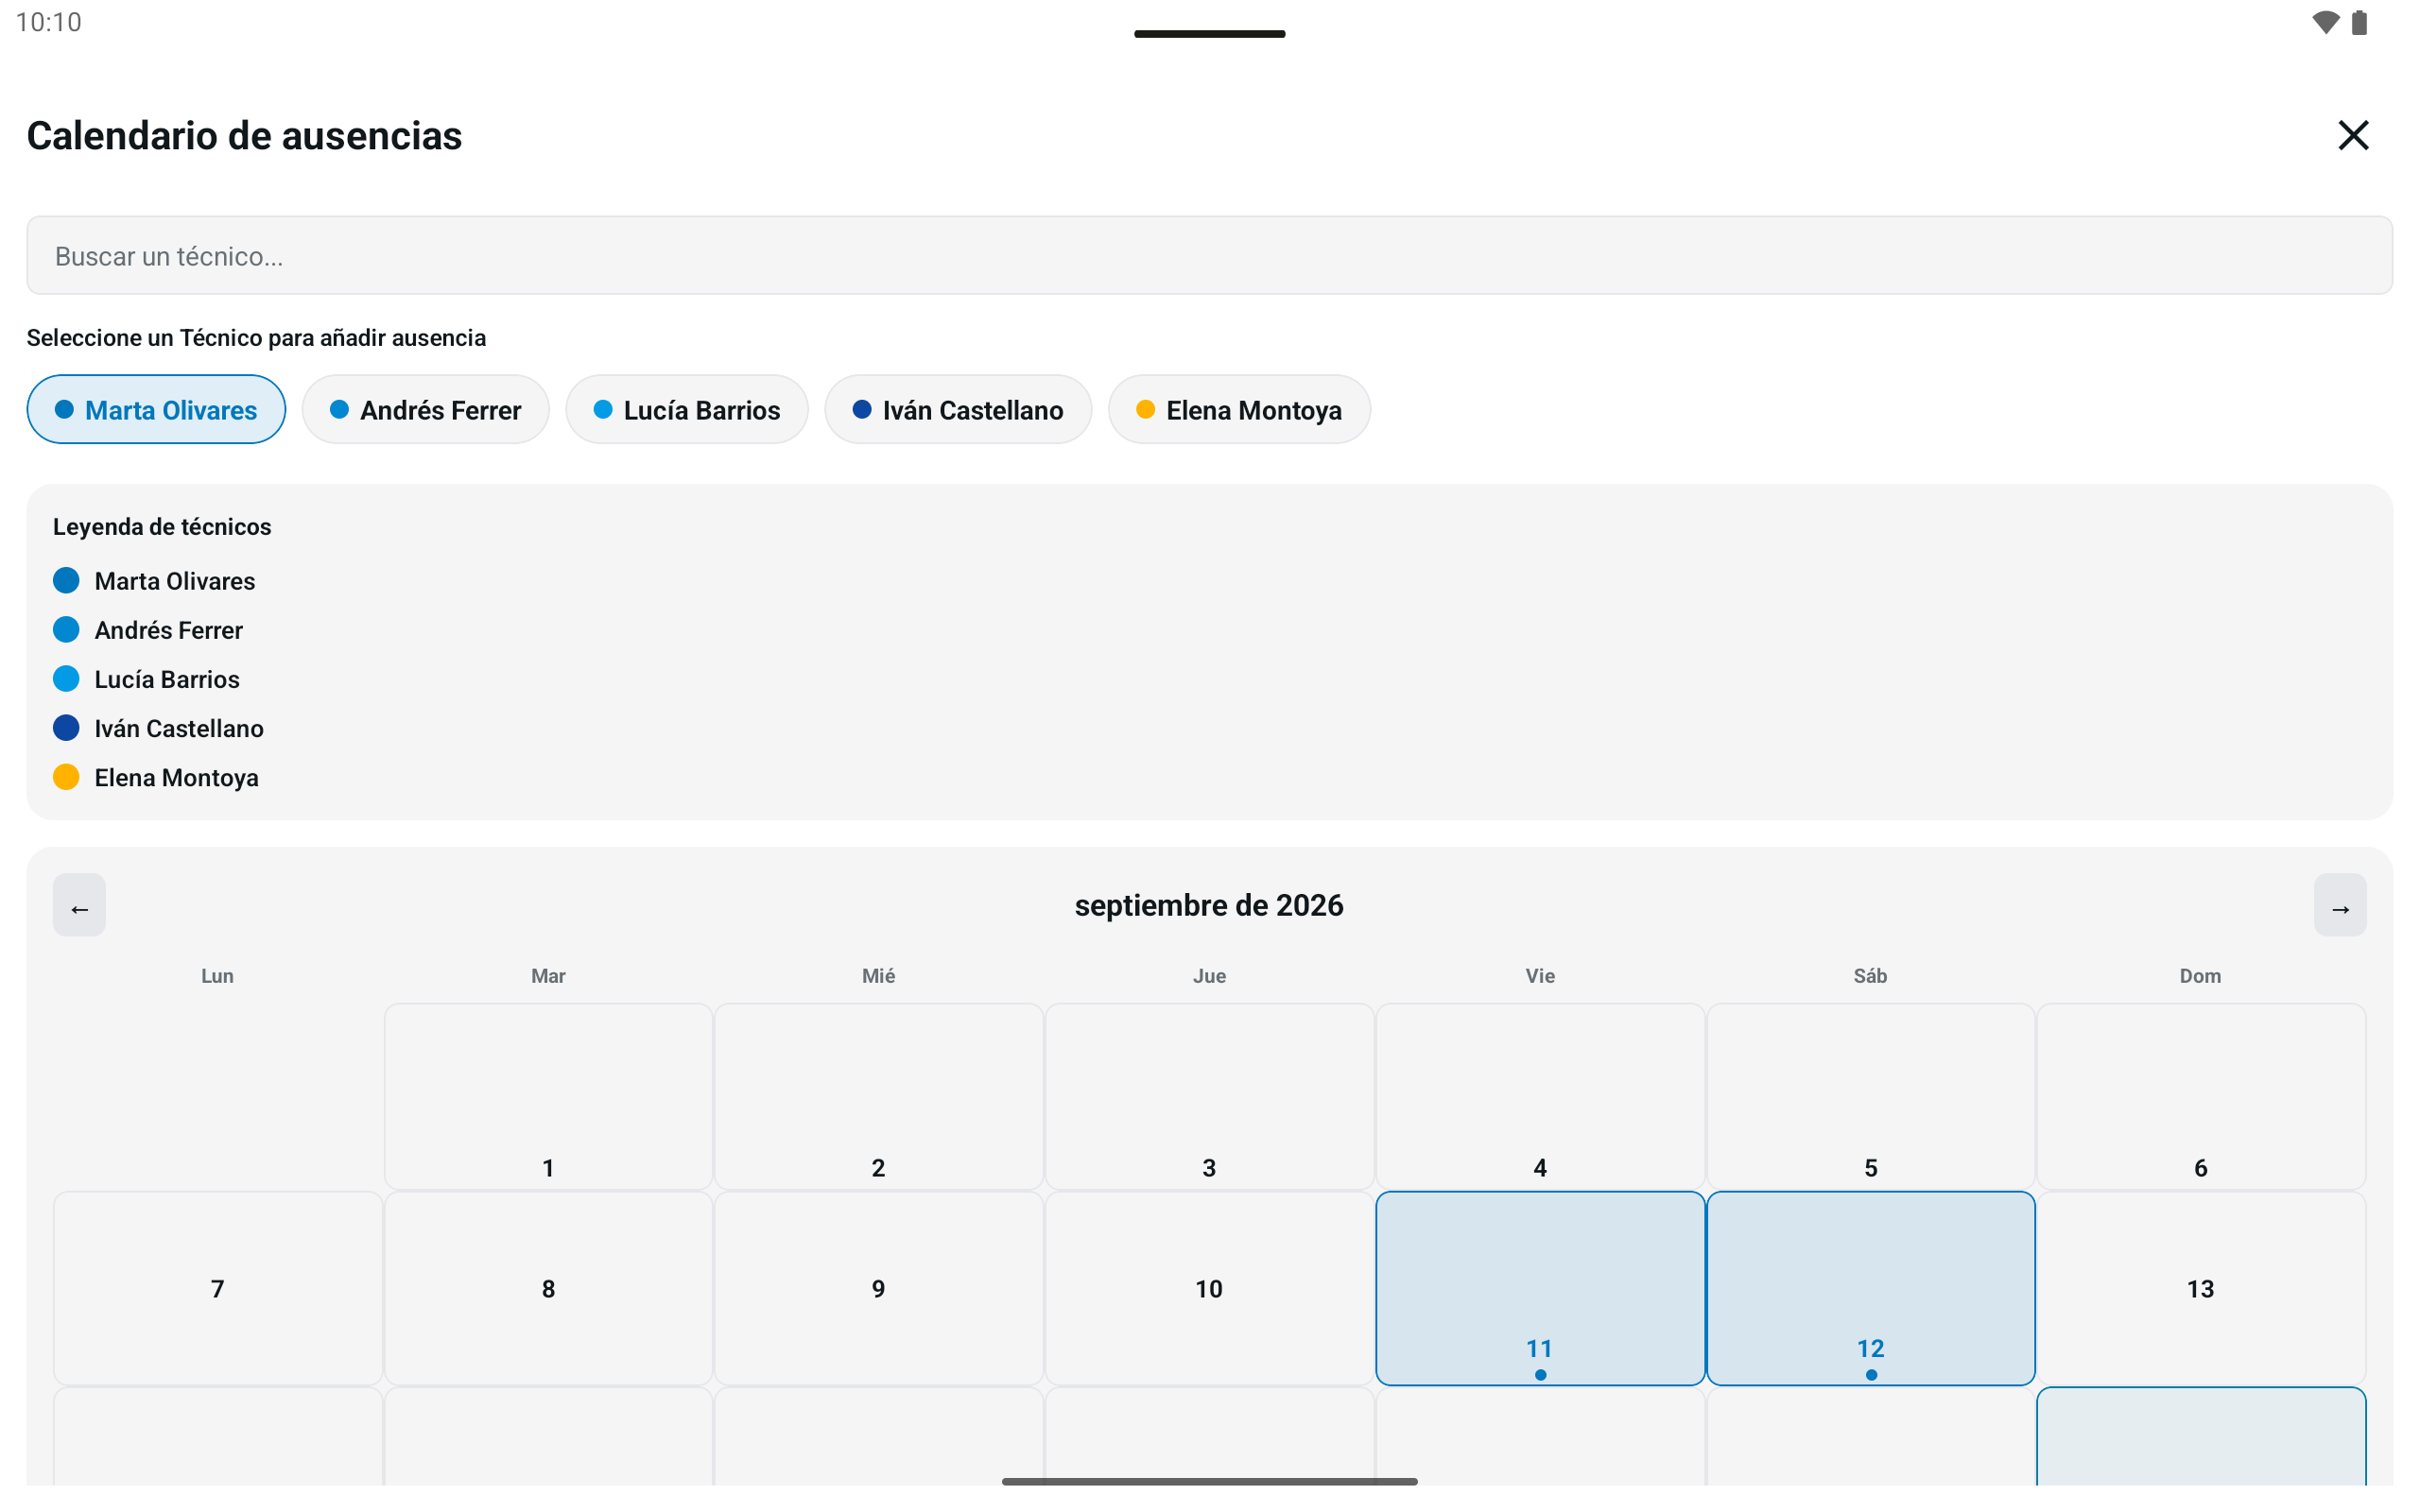Click Iván Castellano dark blue legend dot
Viewport: 2420px width, 1512px height.
click(66, 728)
